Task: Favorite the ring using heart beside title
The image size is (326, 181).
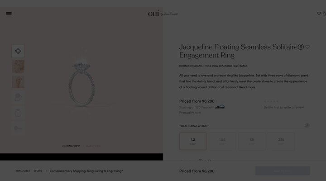Action: click(x=307, y=47)
